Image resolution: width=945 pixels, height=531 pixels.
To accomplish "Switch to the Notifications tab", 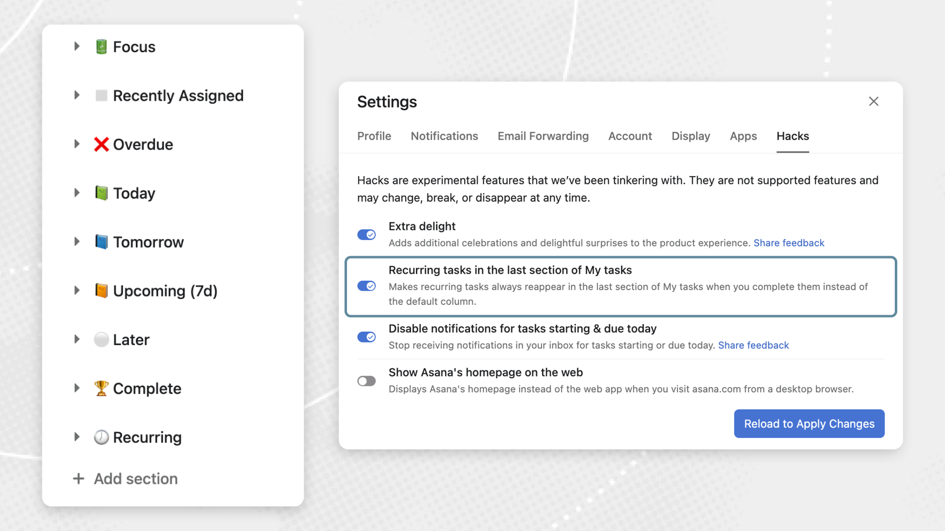I will tap(444, 136).
